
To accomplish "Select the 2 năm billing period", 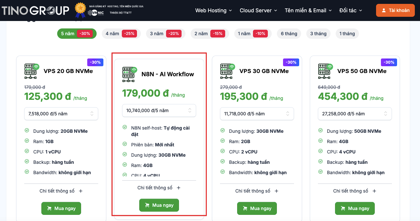I will tap(210, 34).
